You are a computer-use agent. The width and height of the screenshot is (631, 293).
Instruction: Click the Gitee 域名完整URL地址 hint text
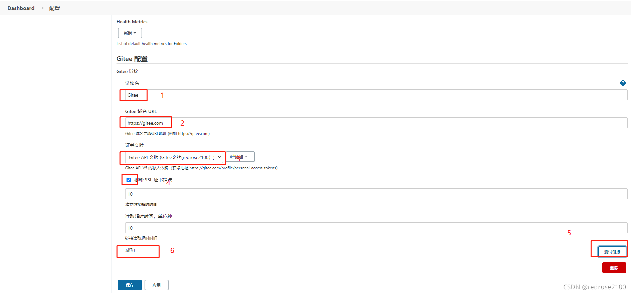click(167, 134)
